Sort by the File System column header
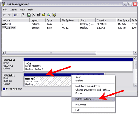 pyautogui.click(x=70, y=20)
